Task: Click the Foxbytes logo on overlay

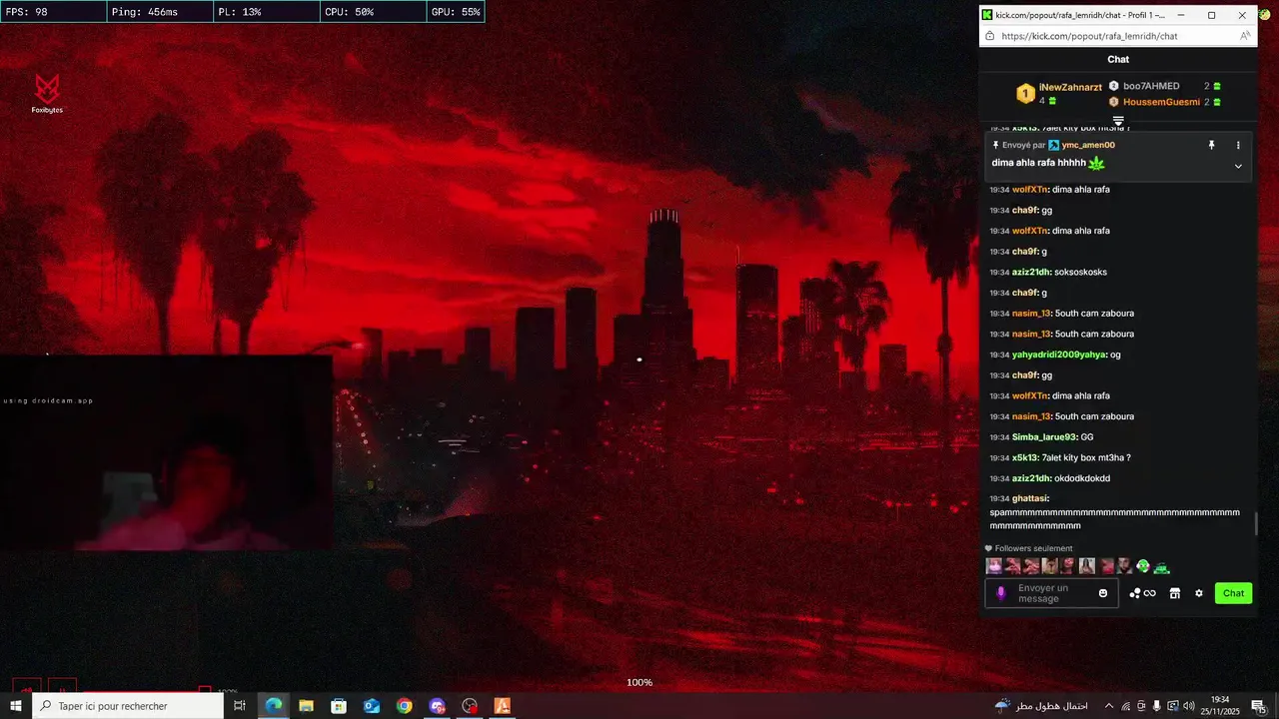Action: [47, 93]
